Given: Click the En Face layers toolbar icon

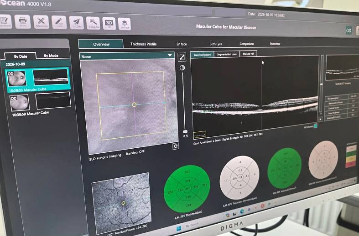Looking at the screenshot, I should tap(125, 24).
